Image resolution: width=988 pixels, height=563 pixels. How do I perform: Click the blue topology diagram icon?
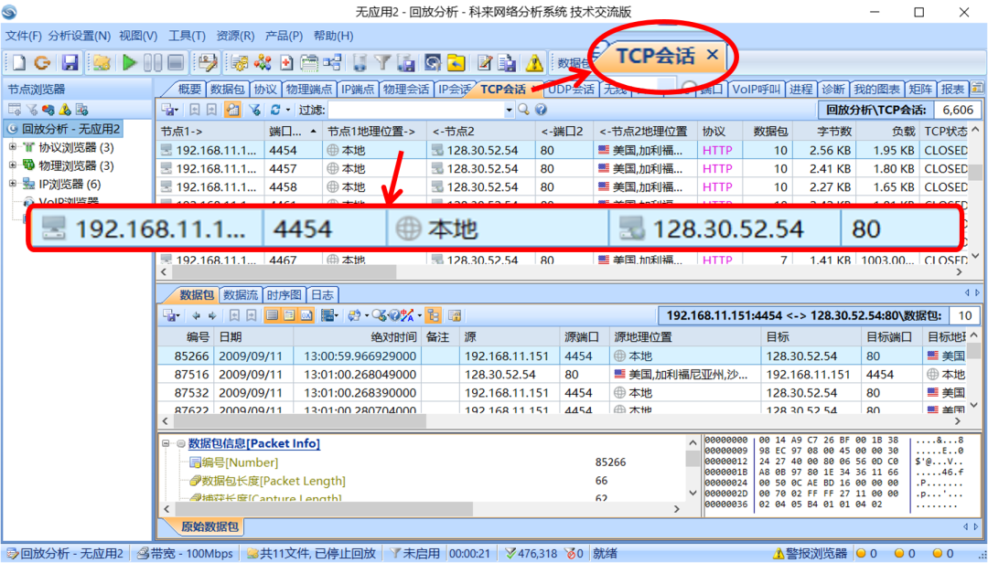coord(333,62)
